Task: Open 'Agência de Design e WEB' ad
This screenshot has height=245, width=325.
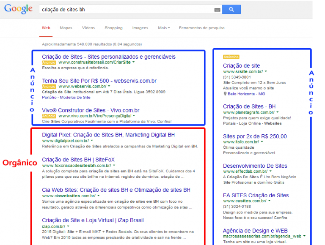Action: click(x=255, y=231)
